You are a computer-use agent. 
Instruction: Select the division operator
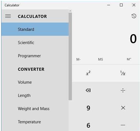click(x=123, y=90)
